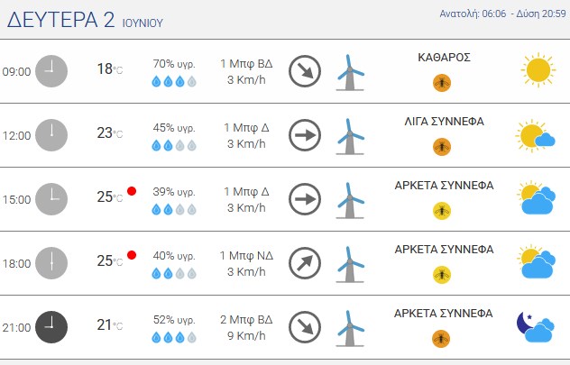Click the partly cloudy icon at 12:00
The height and width of the screenshot is (365, 570).
click(535, 135)
